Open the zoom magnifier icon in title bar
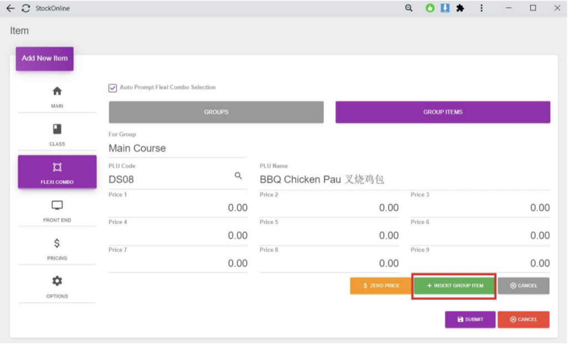 [409, 8]
